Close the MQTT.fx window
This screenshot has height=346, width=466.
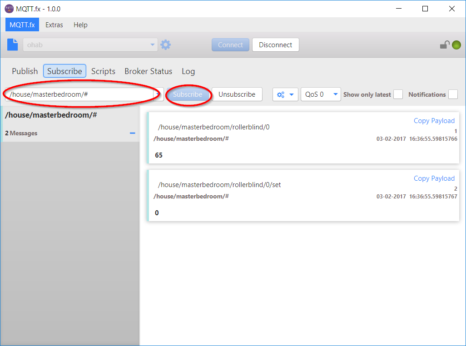[x=452, y=9]
